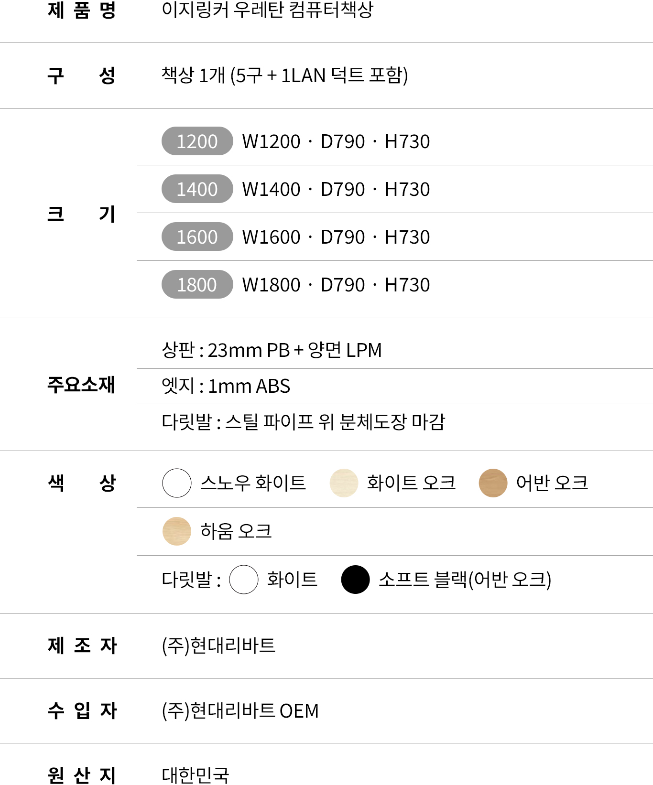Select the White Oak color swatch

344,483
